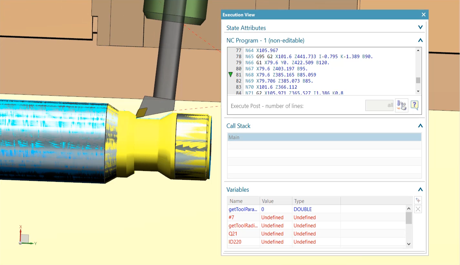Viewport: 460px width, 265px height.
Task: Select the getToolRadi... variable row
Action: point(317,225)
